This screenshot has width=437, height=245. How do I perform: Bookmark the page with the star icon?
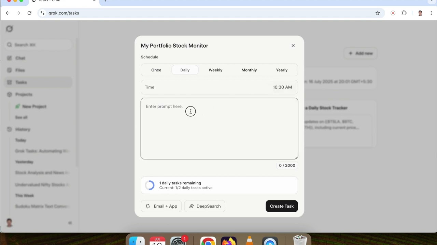378,13
